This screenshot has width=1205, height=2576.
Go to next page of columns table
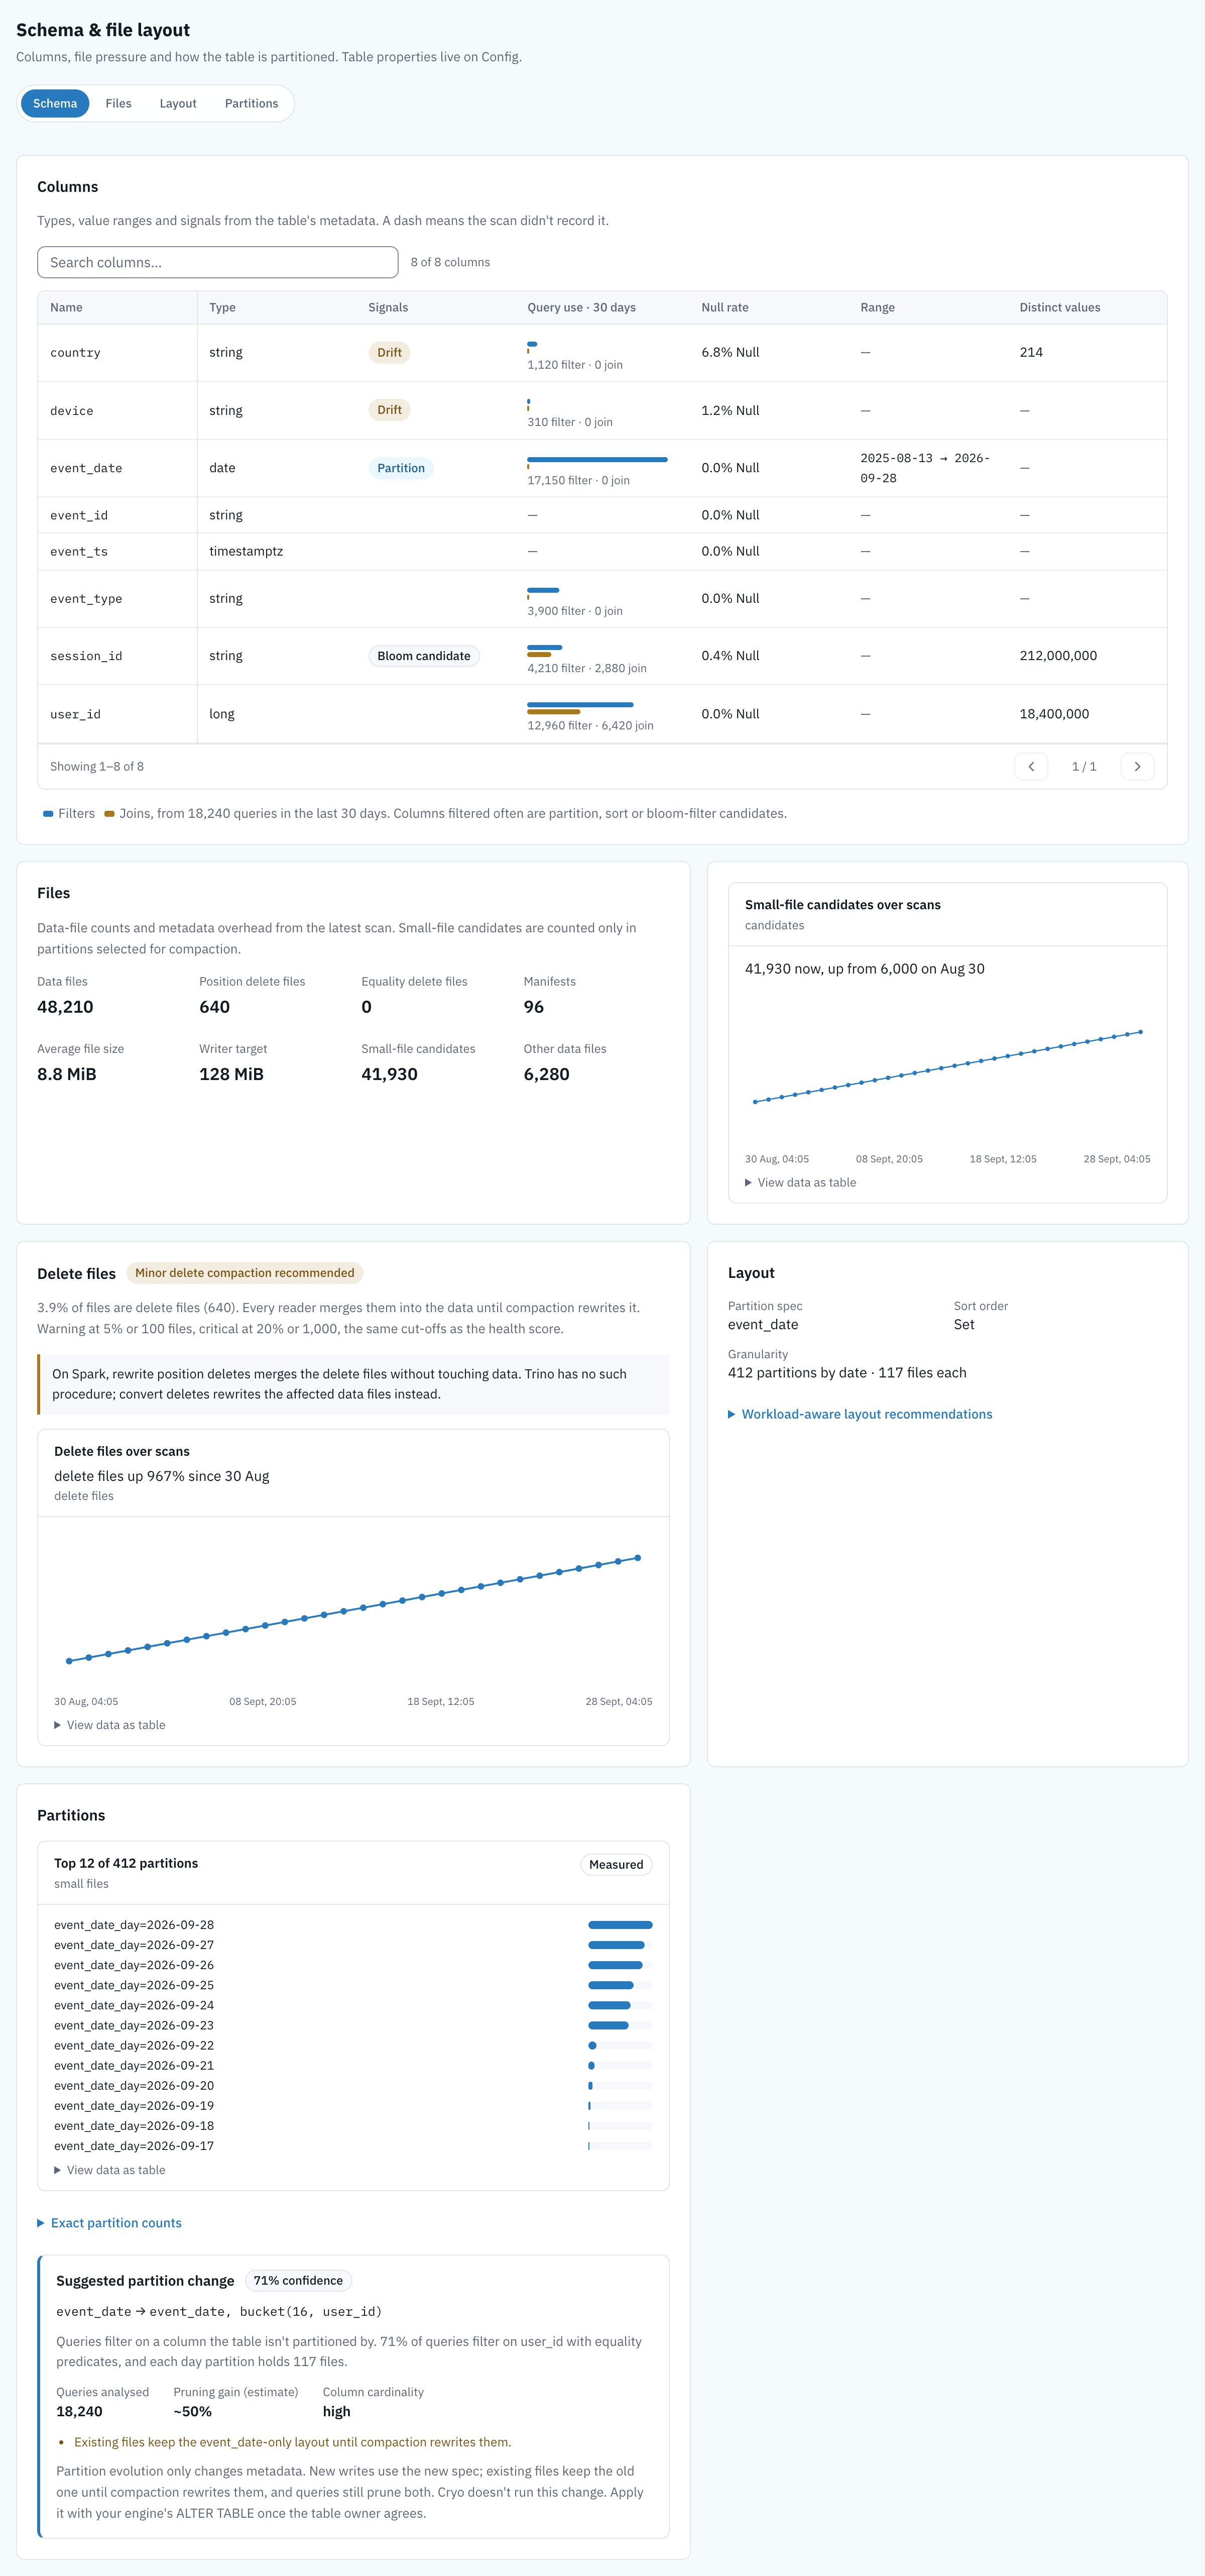coord(1137,766)
